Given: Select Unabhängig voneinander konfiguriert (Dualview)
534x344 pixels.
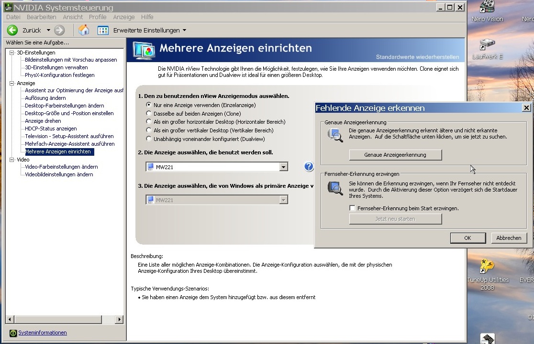Looking at the screenshot, I should [148, 139].
